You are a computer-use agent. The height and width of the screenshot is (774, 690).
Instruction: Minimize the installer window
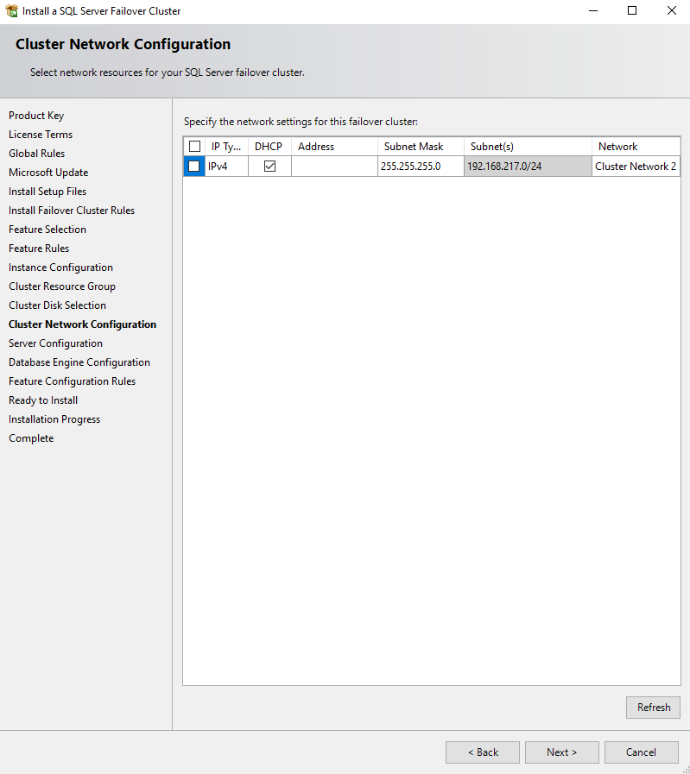593,10
